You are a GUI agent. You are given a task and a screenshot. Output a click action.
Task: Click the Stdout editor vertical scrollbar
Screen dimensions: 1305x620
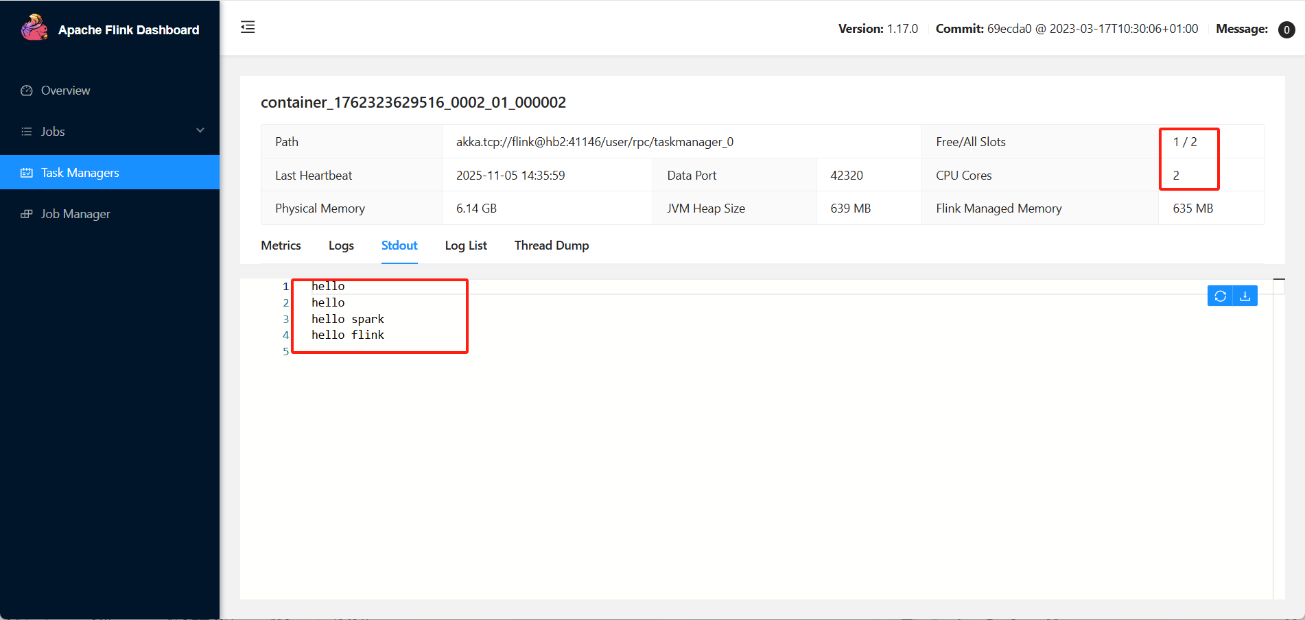[x=1279, y=439]
